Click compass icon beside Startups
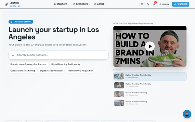 [55, 4]
